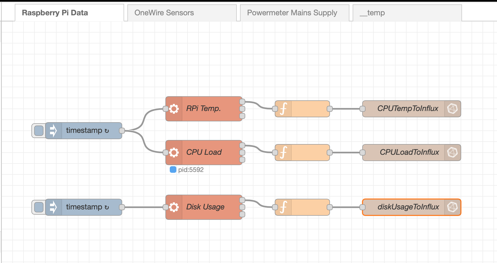Click the top output port of RPi Temp.
The image size is (497, 263).
[x=242, y=102]
